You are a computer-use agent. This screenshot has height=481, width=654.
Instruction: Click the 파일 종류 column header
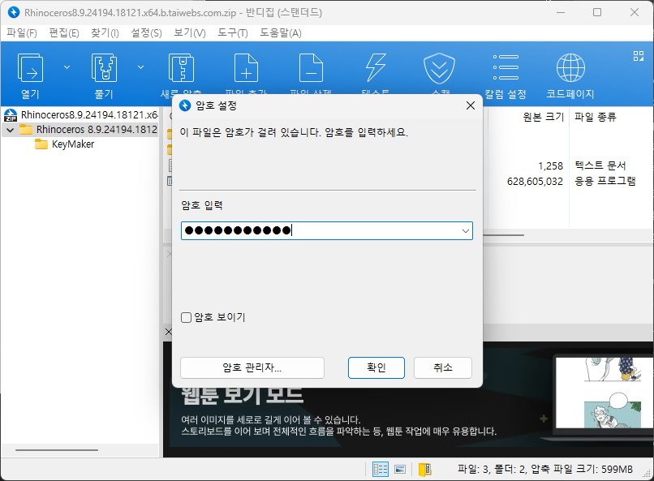pyautogui.click(x=596, y=117)
